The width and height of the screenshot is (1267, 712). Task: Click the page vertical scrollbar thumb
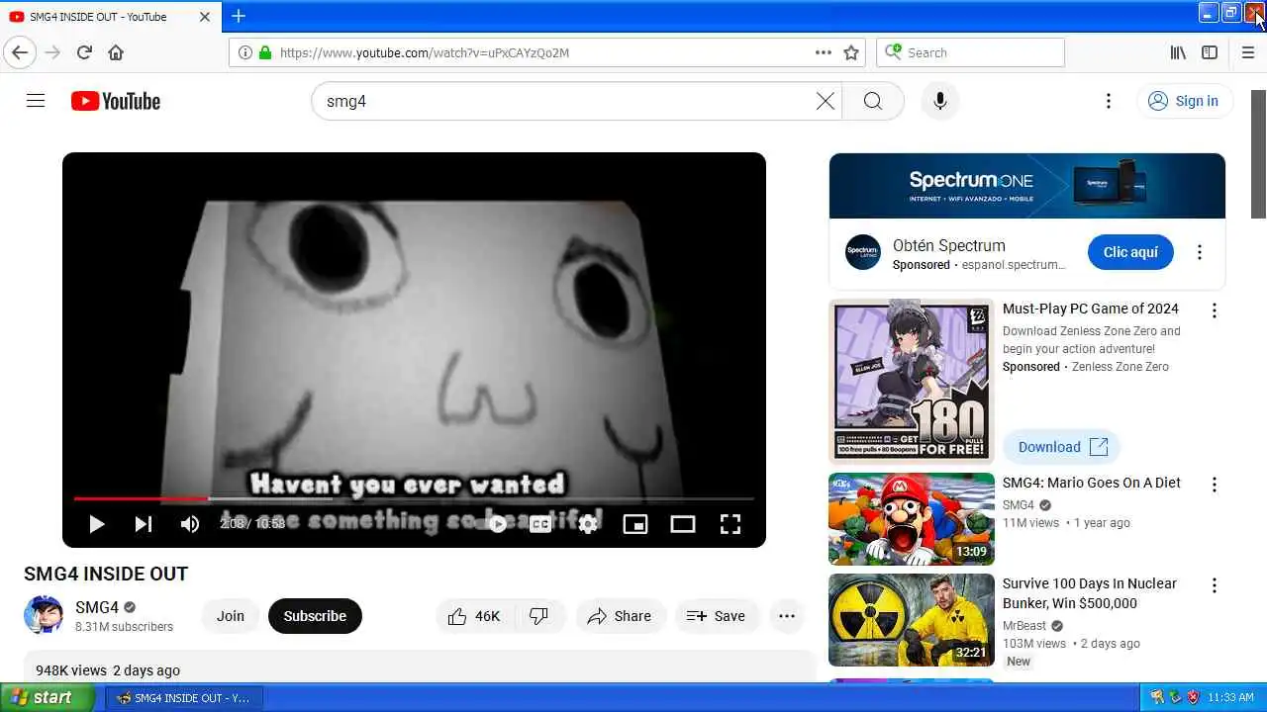pyautogui.click(x=1258, y=153)
